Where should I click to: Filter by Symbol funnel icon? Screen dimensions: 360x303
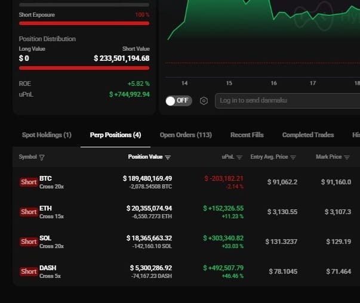(x=42, y=157)
